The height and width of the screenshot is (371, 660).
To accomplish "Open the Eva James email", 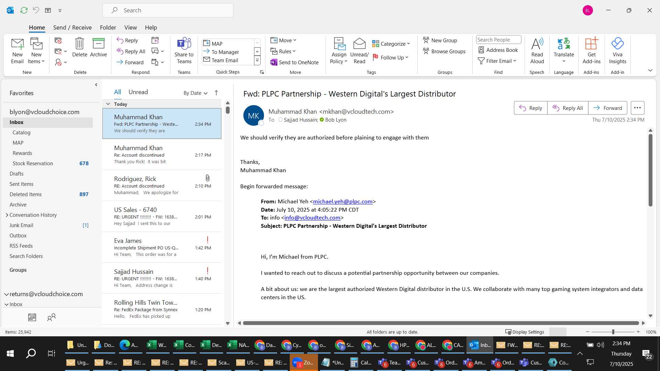I will coord(162,247).
